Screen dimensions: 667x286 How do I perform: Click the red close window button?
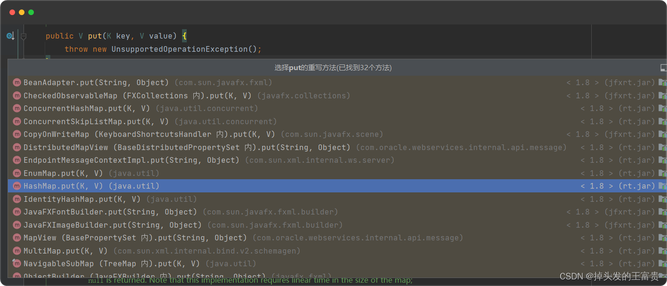click(12, 12)
